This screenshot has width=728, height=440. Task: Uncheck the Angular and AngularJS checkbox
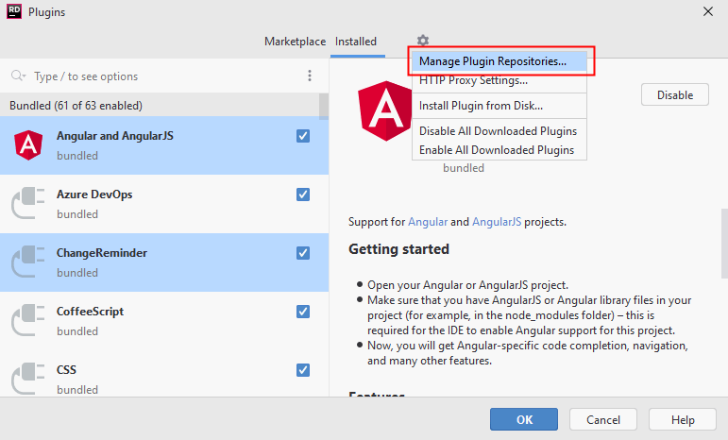coord(303,136)
